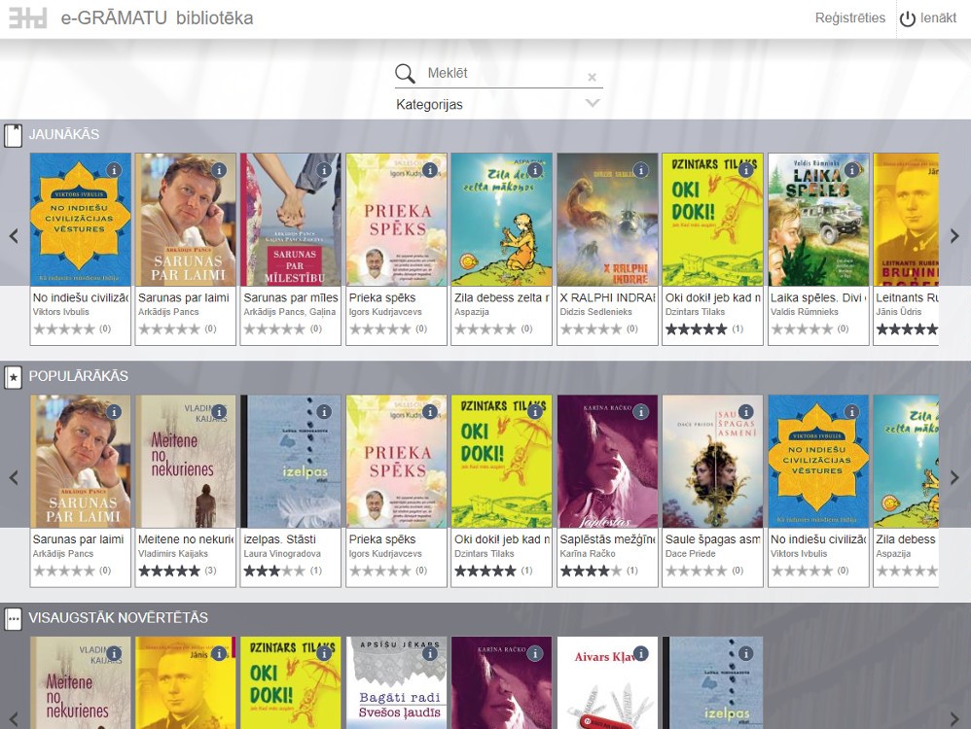The width and height of the screenshot is (971, 729).
Task: Open Laika spēles book cover
Action: (818, 220)
